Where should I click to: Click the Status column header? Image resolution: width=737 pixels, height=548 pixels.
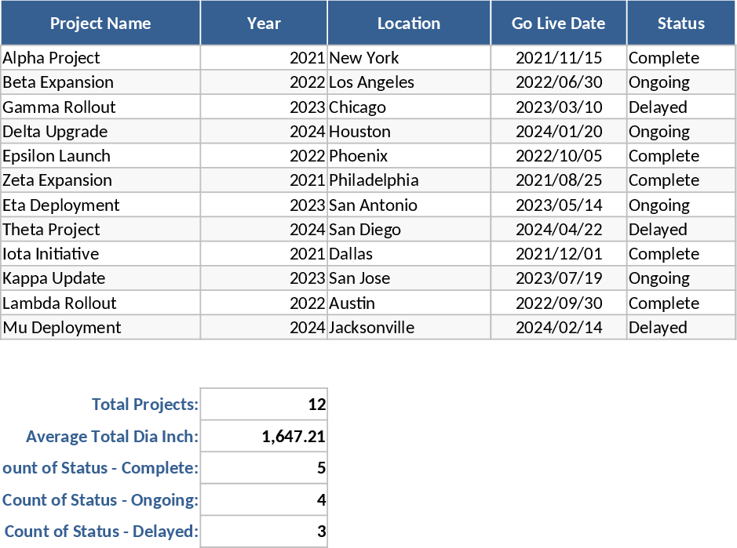coord(680,24)
